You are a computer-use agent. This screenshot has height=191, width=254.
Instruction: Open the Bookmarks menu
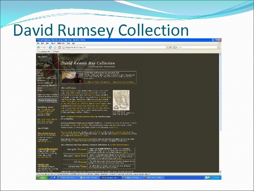click(61, 44)
